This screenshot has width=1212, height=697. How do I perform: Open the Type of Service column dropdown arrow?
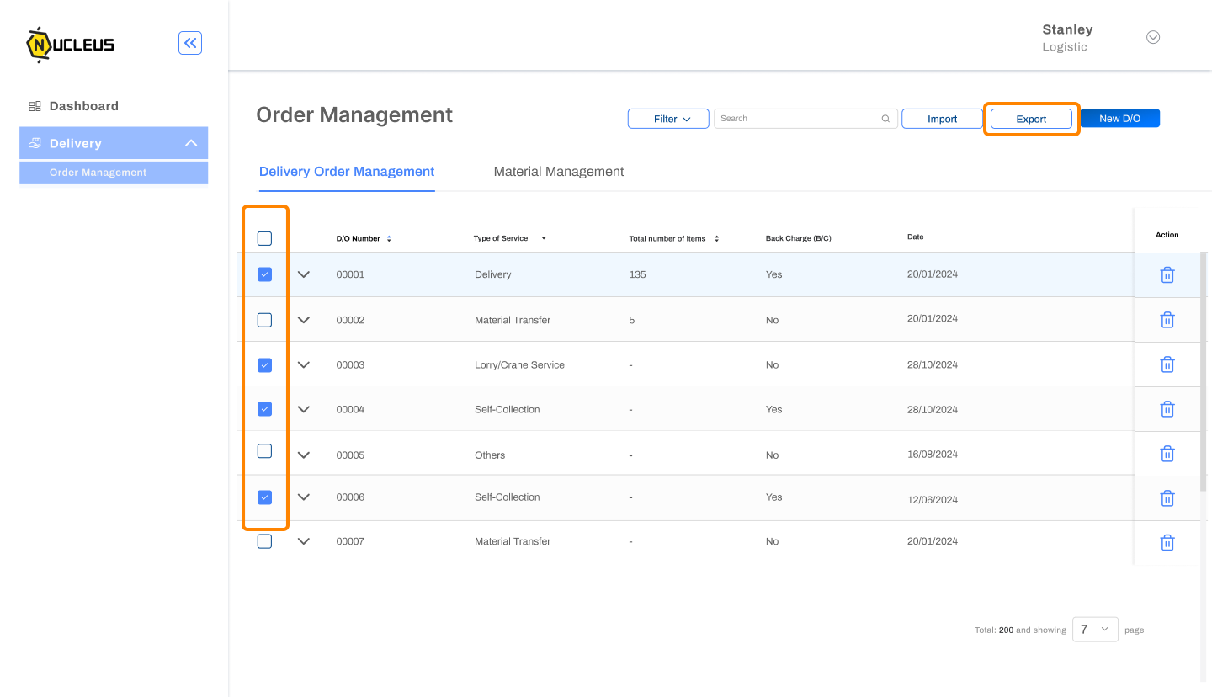pyautogui.click(x=544, y=239)
